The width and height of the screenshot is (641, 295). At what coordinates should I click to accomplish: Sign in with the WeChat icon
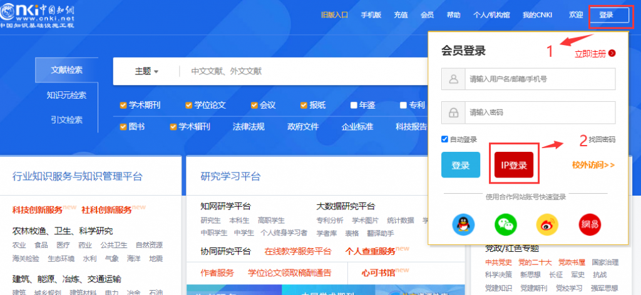[x=506, y=224]
